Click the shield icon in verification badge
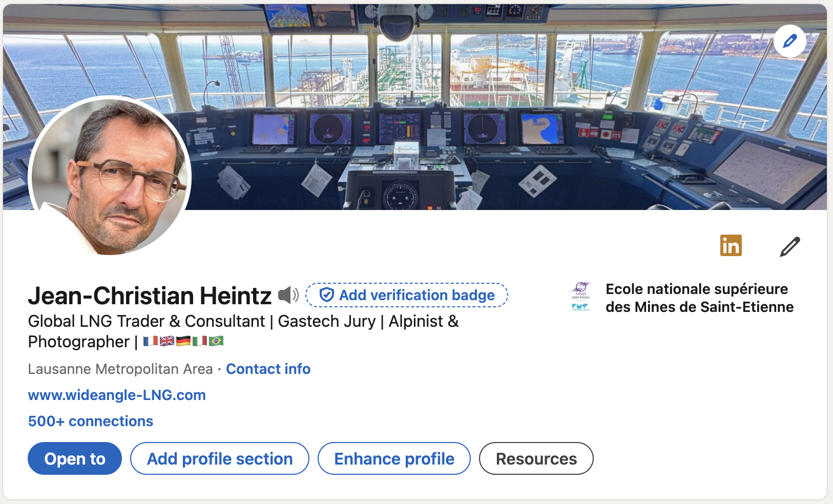The height and width of the screenshot is (504, 833). (x=326, y=295)
